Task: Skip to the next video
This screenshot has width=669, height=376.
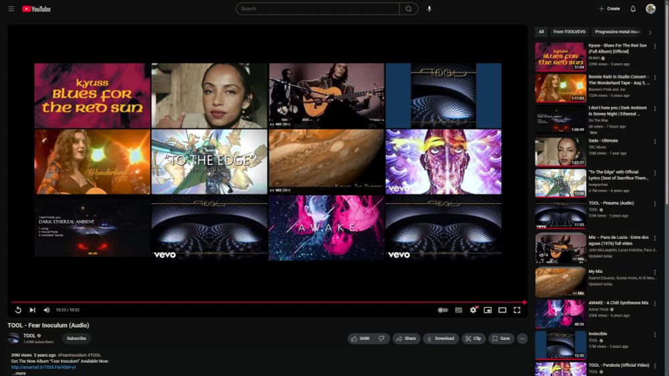Action: [x=32, y=310]
